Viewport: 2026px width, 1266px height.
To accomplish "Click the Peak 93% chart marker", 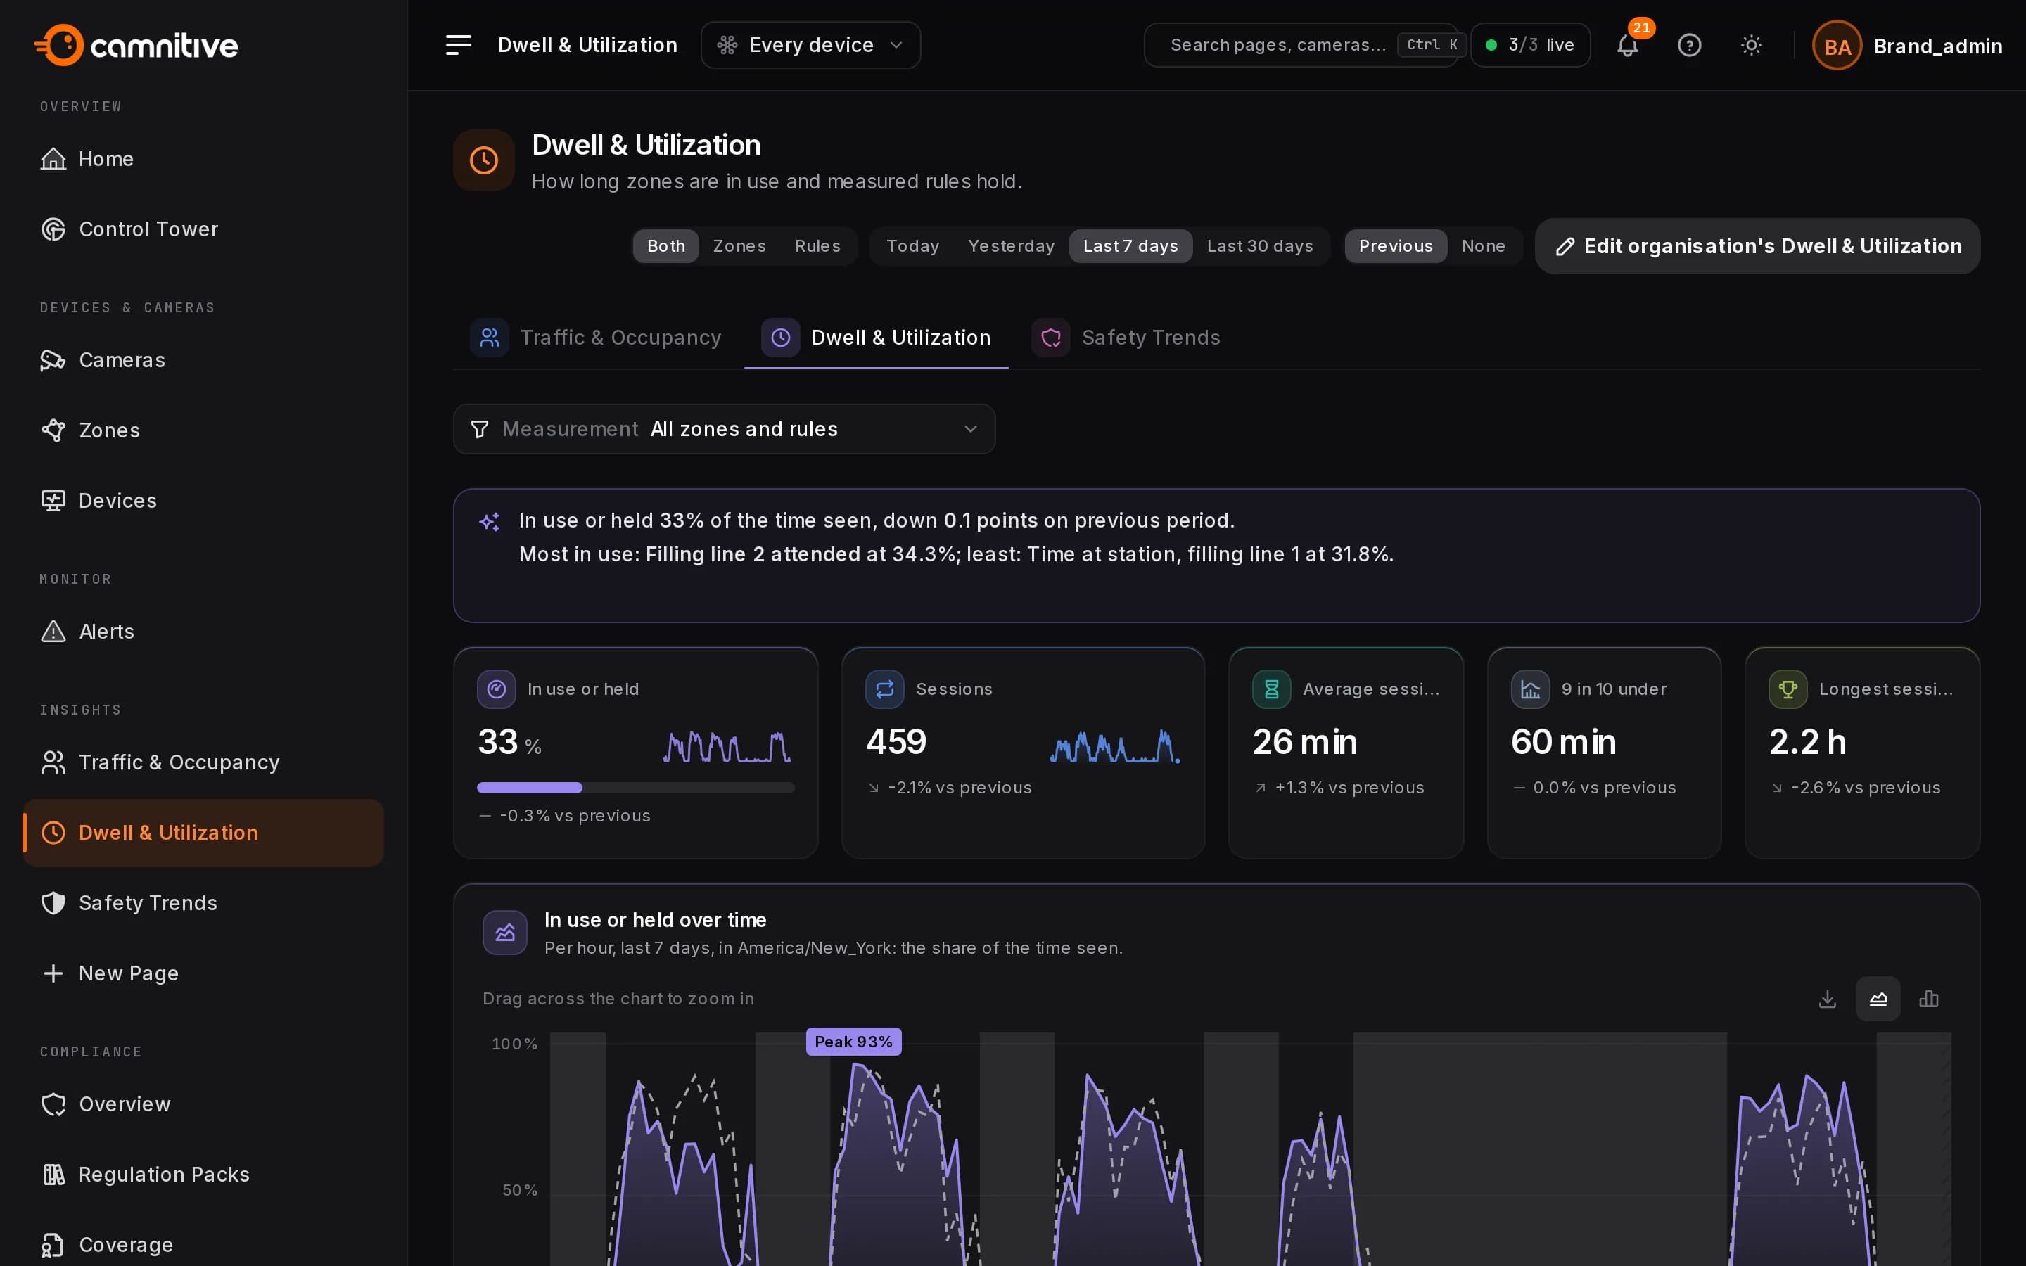I will click(x=853, y=1042).
